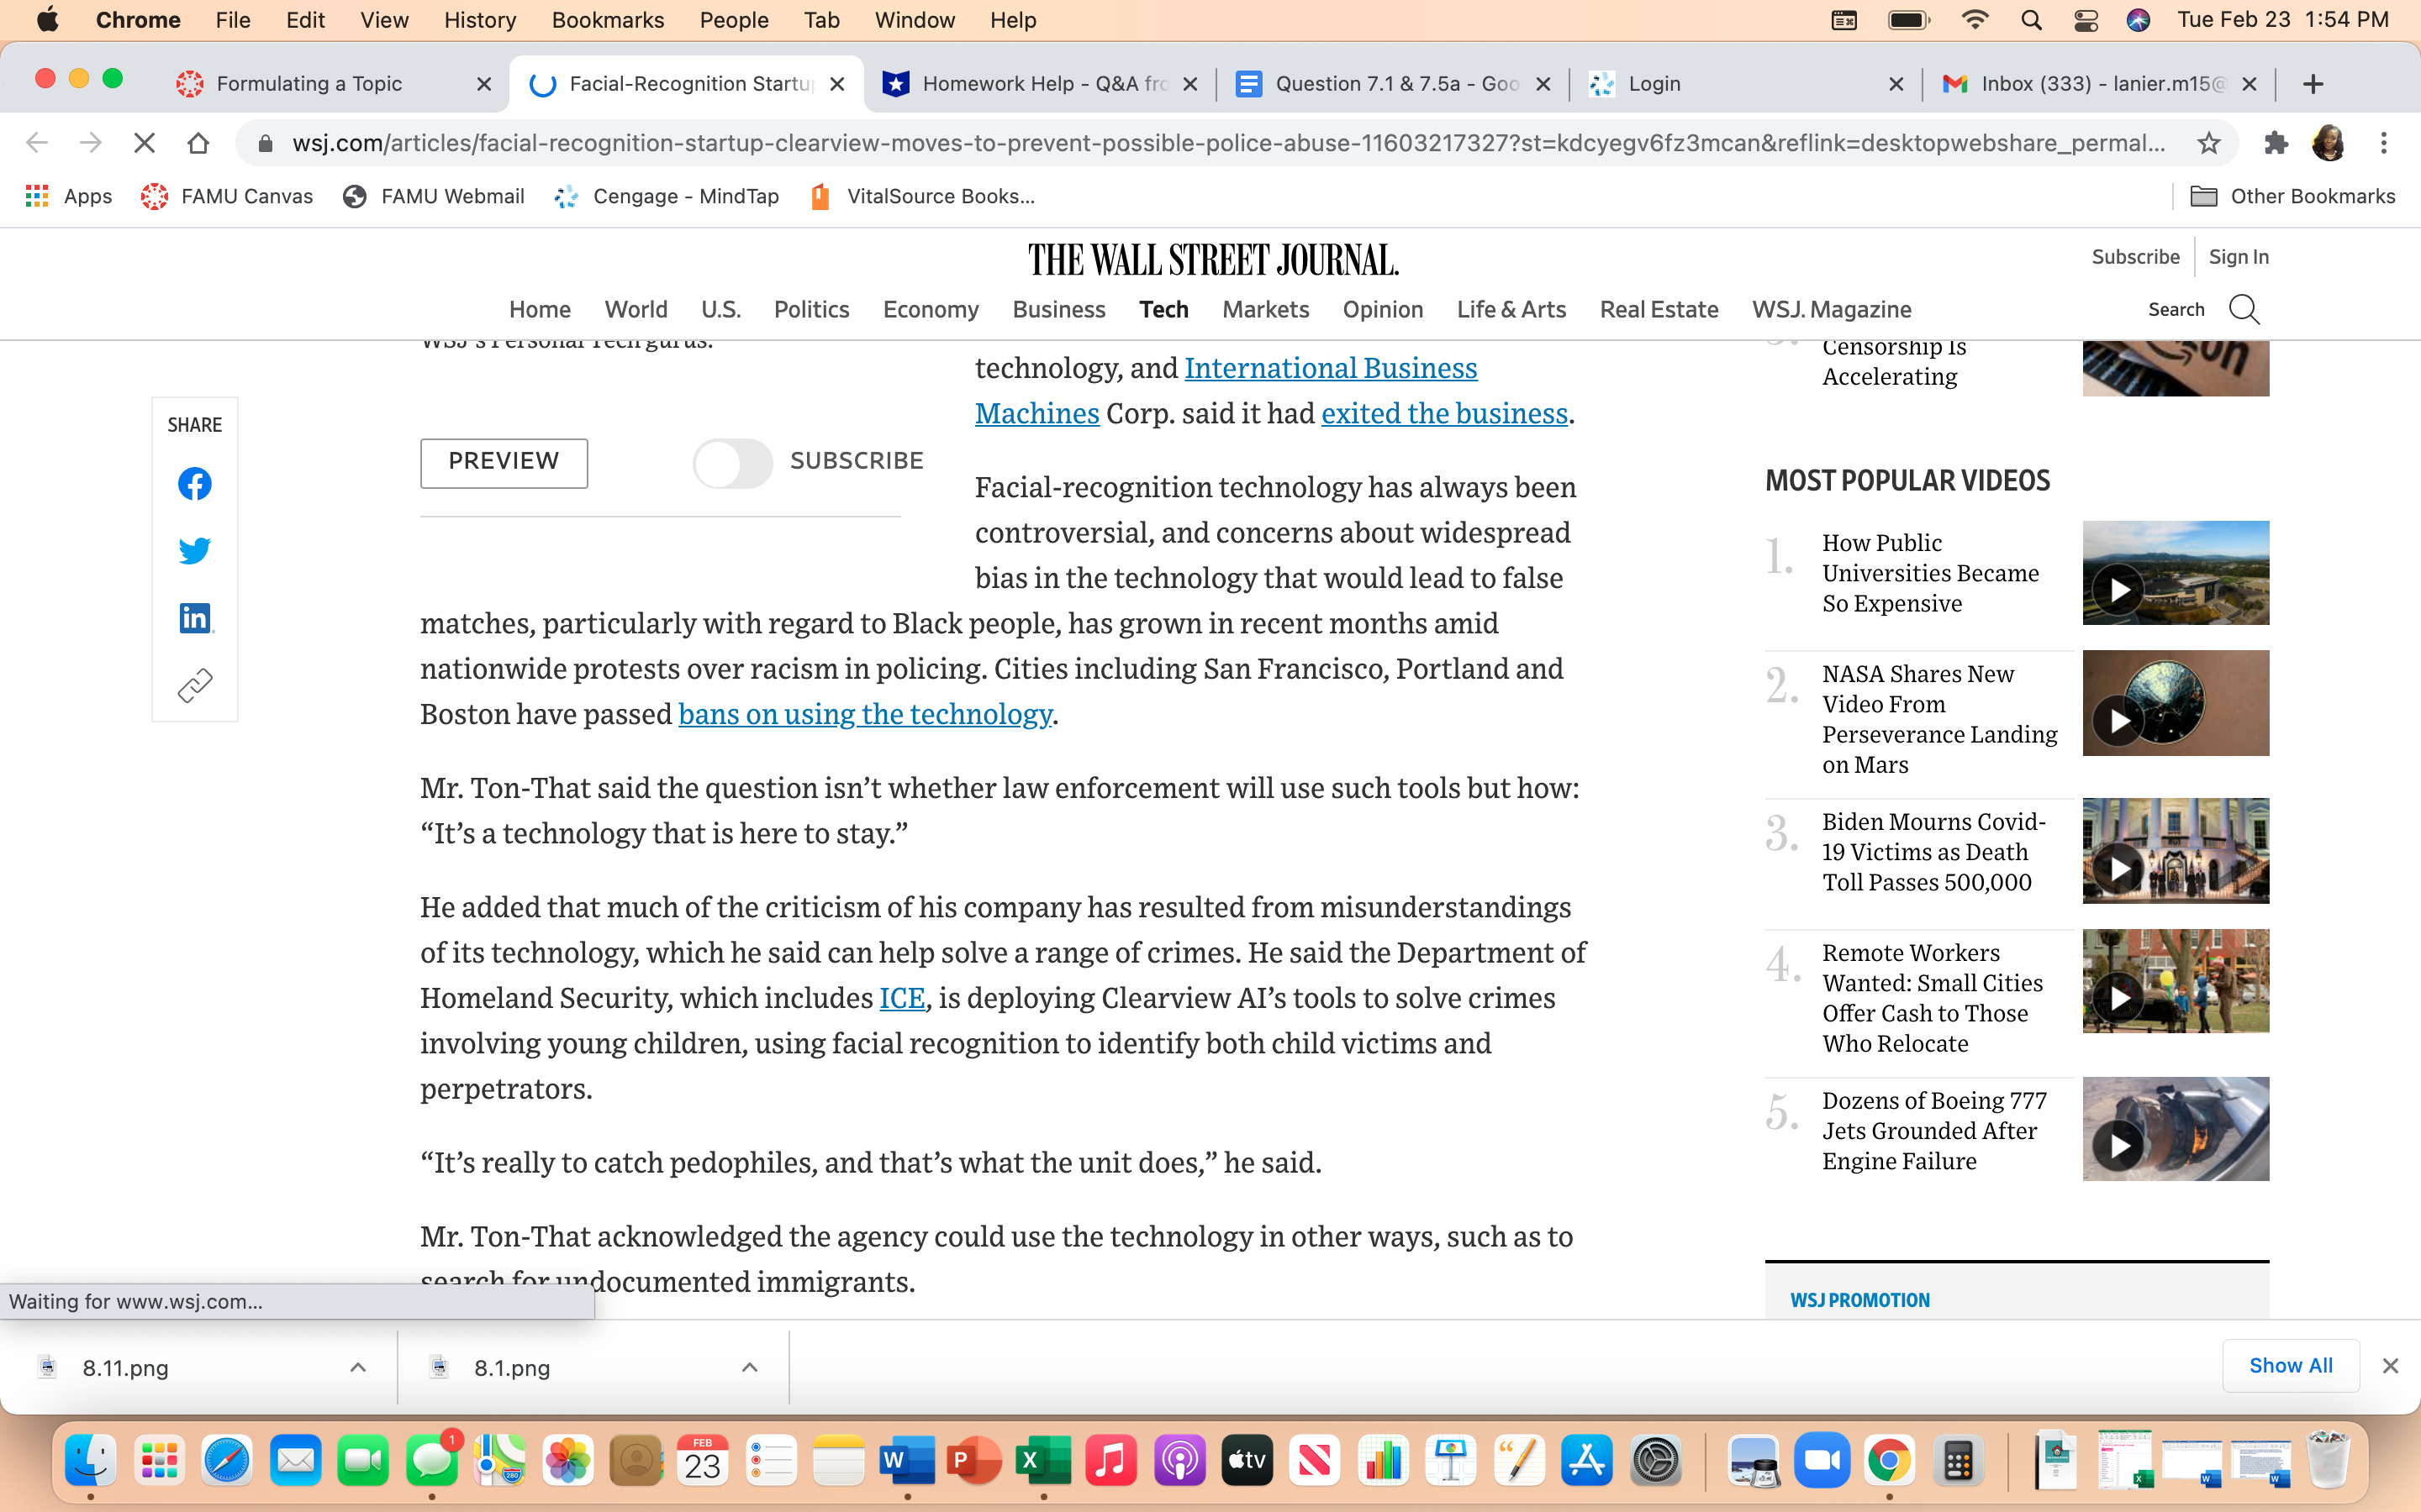Open Chrome three-dot menu
Screen dimensions: 2421x1512
click(2383, 143)
